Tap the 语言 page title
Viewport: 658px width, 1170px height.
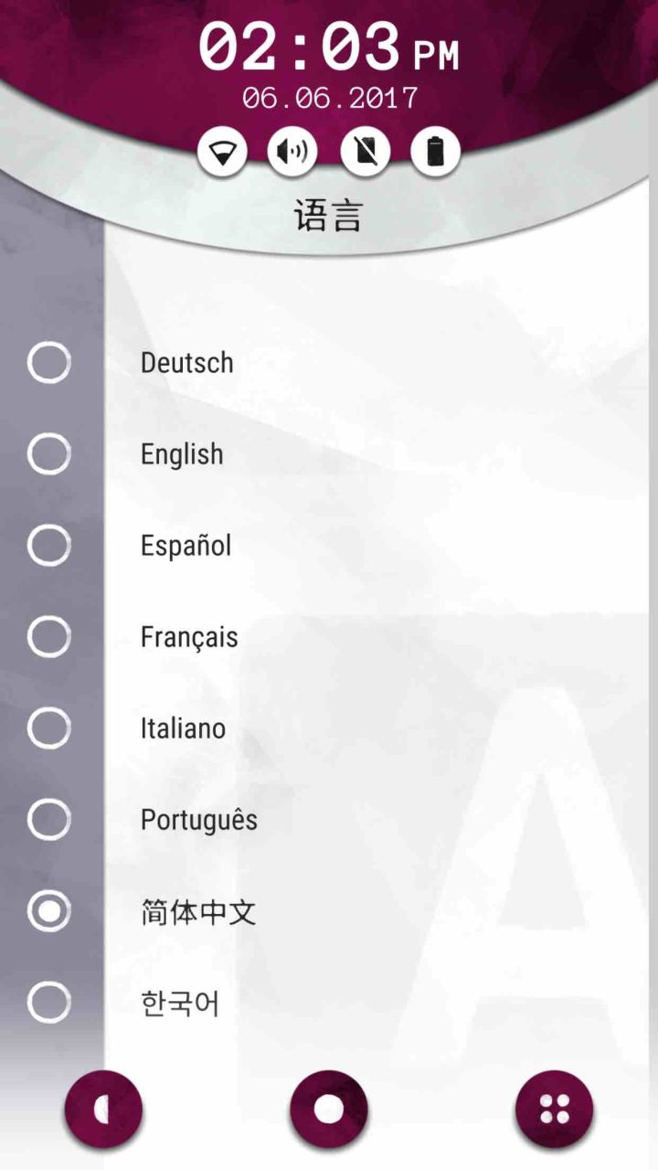pos(328,217)
